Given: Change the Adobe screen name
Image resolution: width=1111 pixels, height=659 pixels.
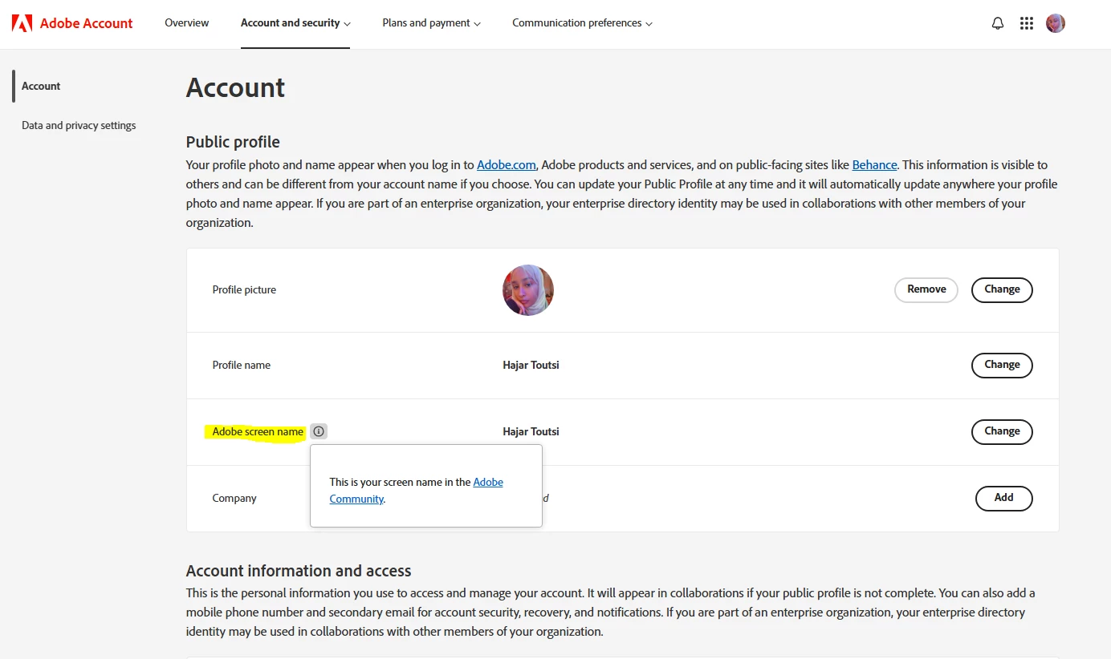Looking at the screenshot, I should pos(1002,431).
